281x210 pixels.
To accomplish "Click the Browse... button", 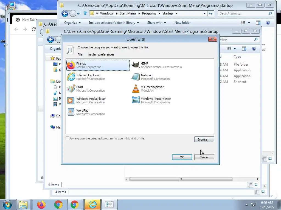I will click(204, 139).
